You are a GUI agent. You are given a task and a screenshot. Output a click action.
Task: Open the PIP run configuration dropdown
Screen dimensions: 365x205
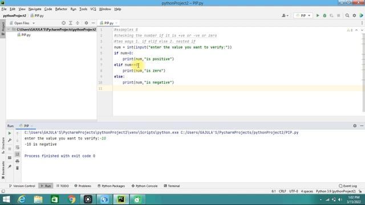(303, 15)
